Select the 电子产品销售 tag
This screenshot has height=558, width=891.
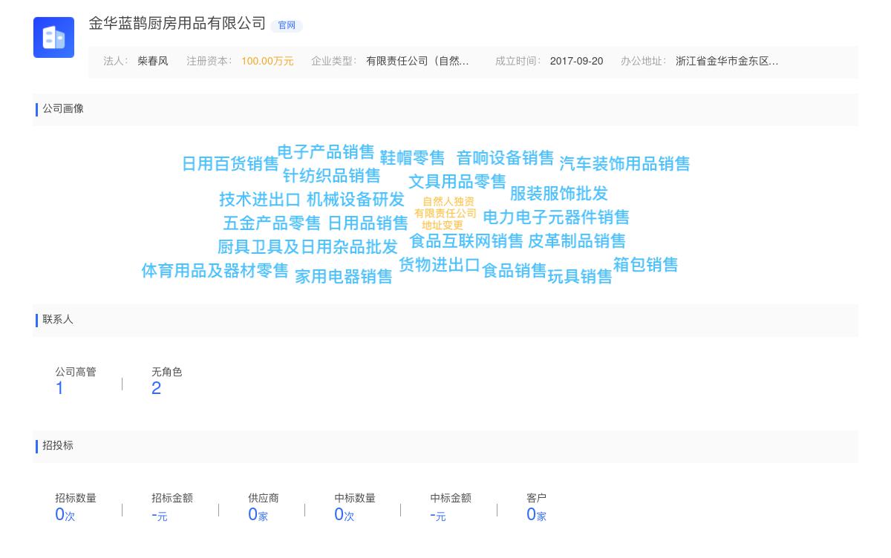point(326,152)
